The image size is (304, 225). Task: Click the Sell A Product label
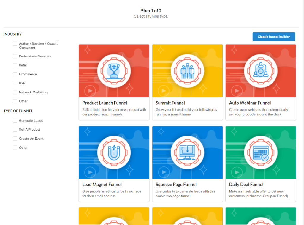(29, 130)
